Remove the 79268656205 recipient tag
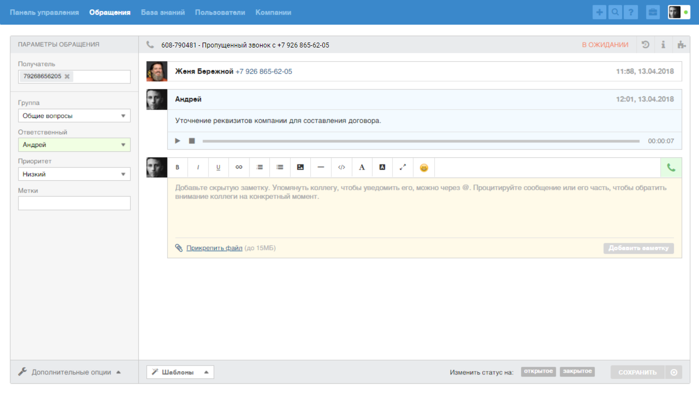Screen dimensions: 699x393 (67, 76)
